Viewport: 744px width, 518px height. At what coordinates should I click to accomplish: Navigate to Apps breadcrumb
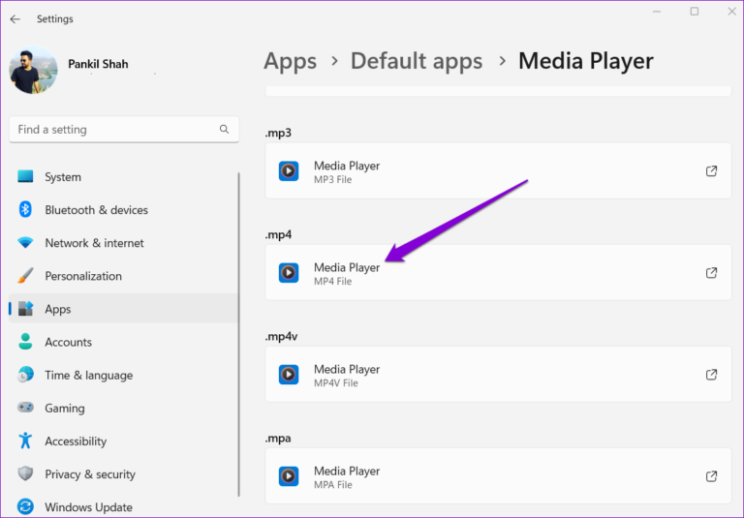click(x=290, y=62)
